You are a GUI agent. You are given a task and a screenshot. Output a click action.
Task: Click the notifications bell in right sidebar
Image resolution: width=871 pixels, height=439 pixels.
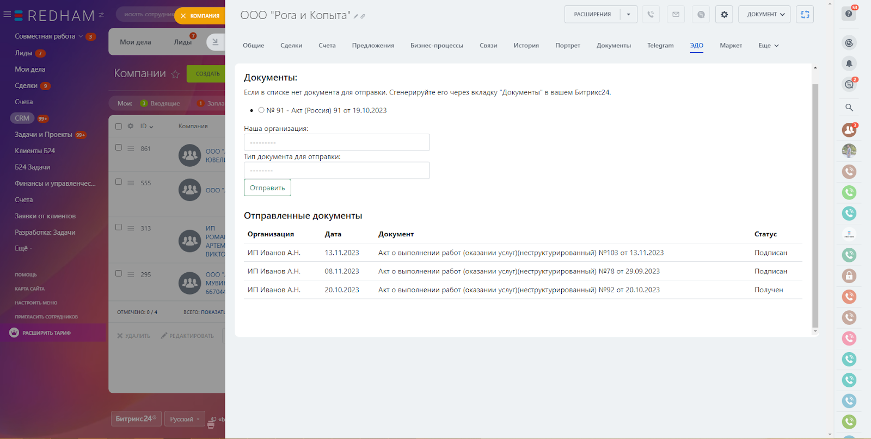849,64
